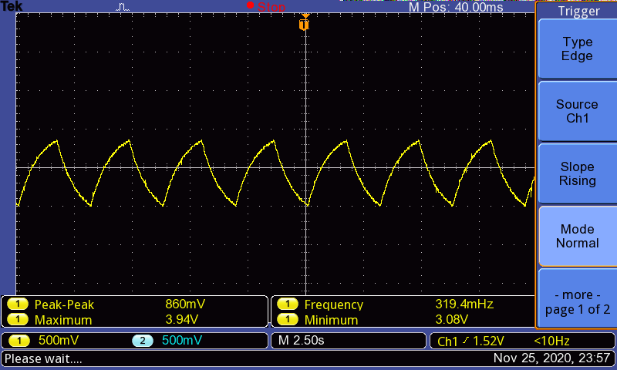Select the 319.4mHz frequency value
617x370 pixels.
coord(464,304)
